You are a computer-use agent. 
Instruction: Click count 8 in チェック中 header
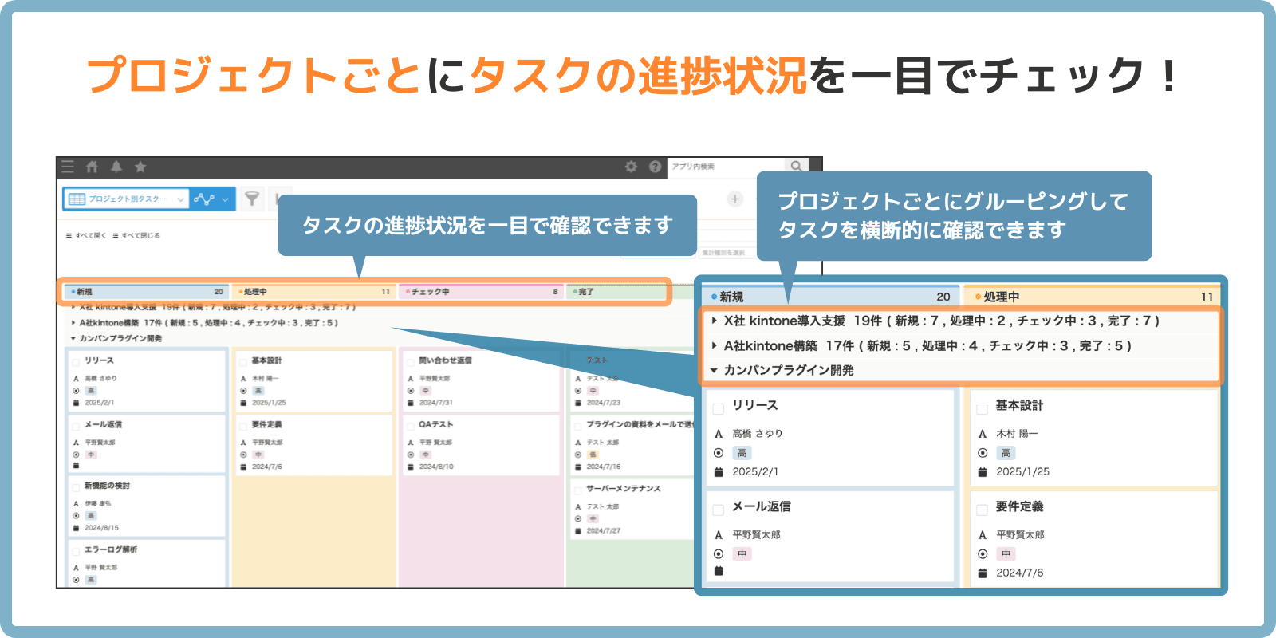point(555,292)
